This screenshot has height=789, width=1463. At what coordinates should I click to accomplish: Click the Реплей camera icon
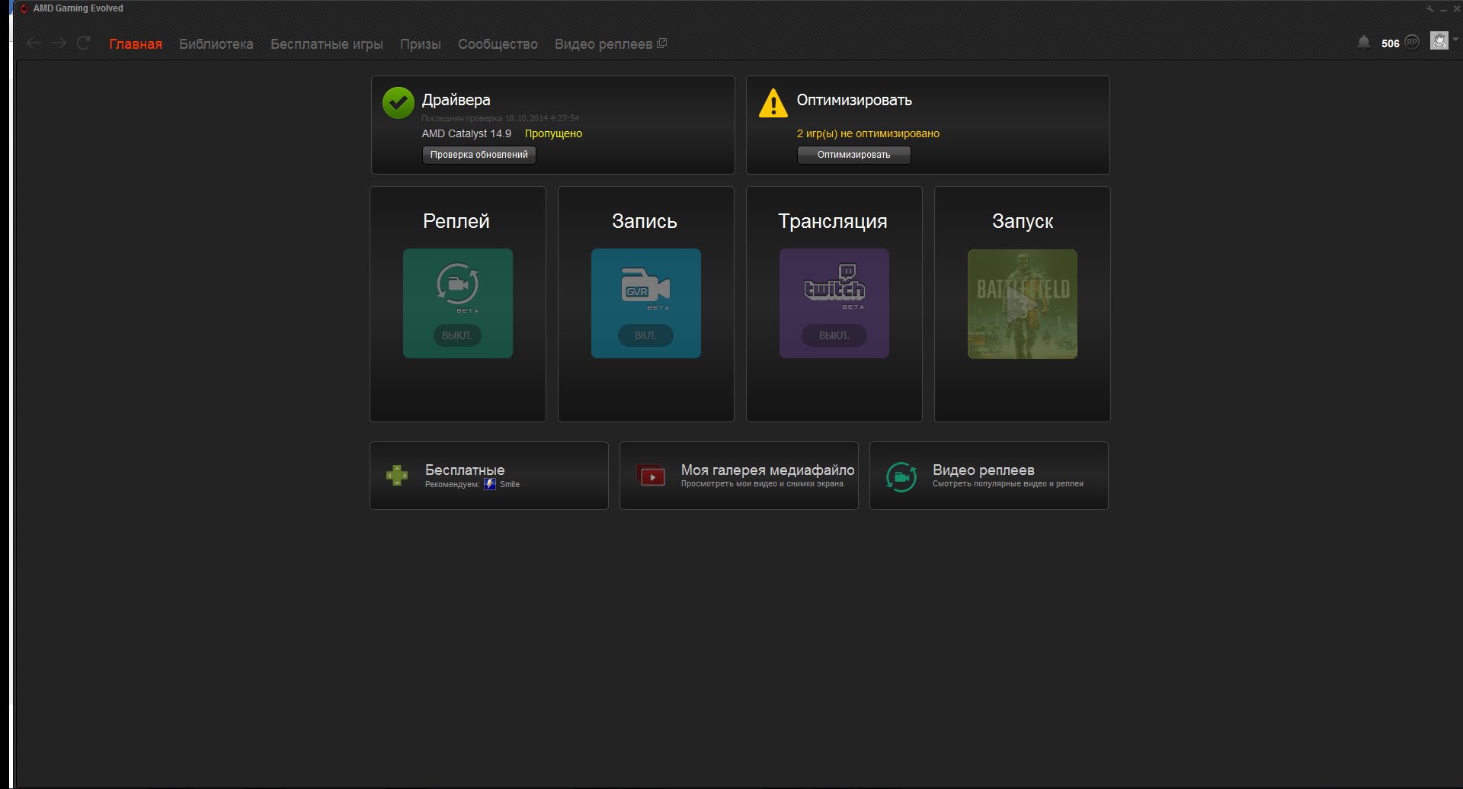(457, 286)
